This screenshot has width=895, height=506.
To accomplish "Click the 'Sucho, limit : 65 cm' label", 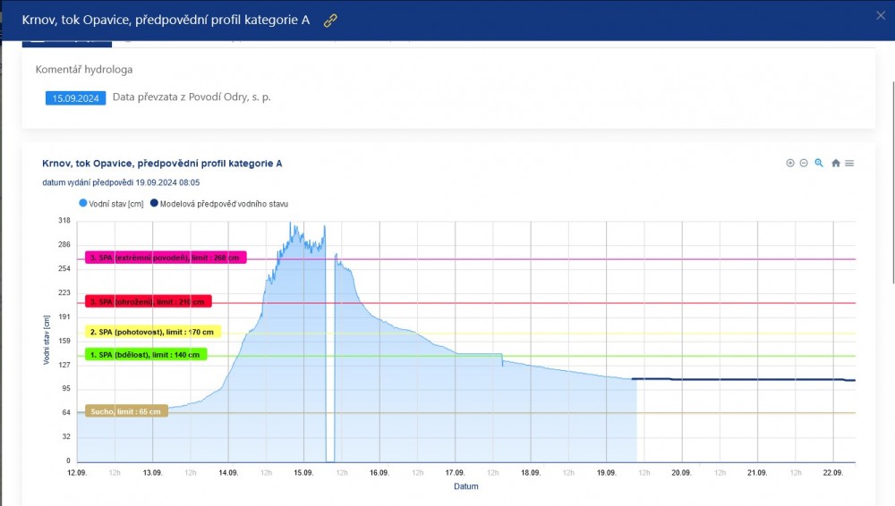I will (x=126, y=412).
